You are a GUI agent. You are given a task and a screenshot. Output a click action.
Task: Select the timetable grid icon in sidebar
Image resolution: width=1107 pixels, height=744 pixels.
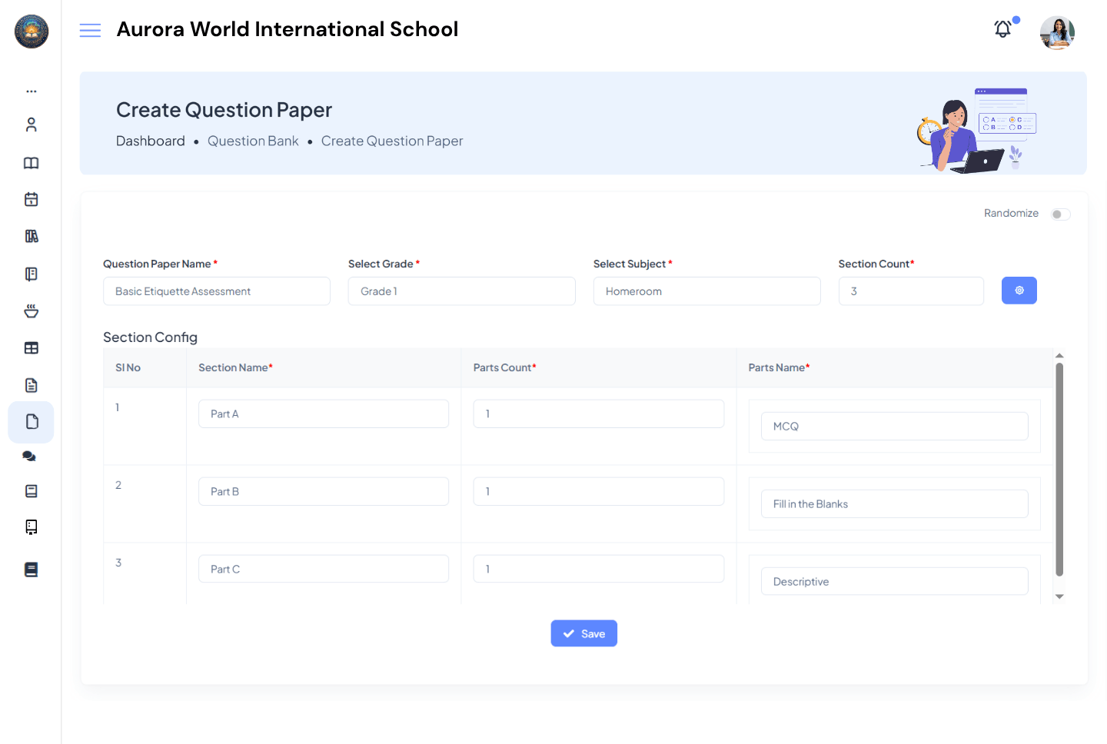[x=31, y=347]
